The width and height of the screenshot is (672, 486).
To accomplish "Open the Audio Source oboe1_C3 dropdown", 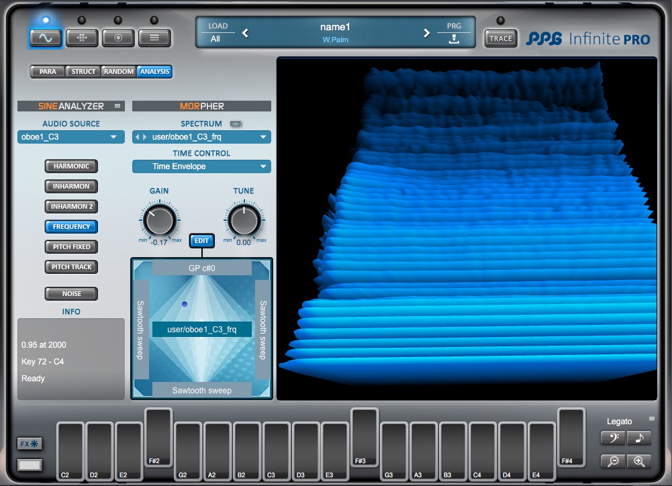I will pos(71,137).
